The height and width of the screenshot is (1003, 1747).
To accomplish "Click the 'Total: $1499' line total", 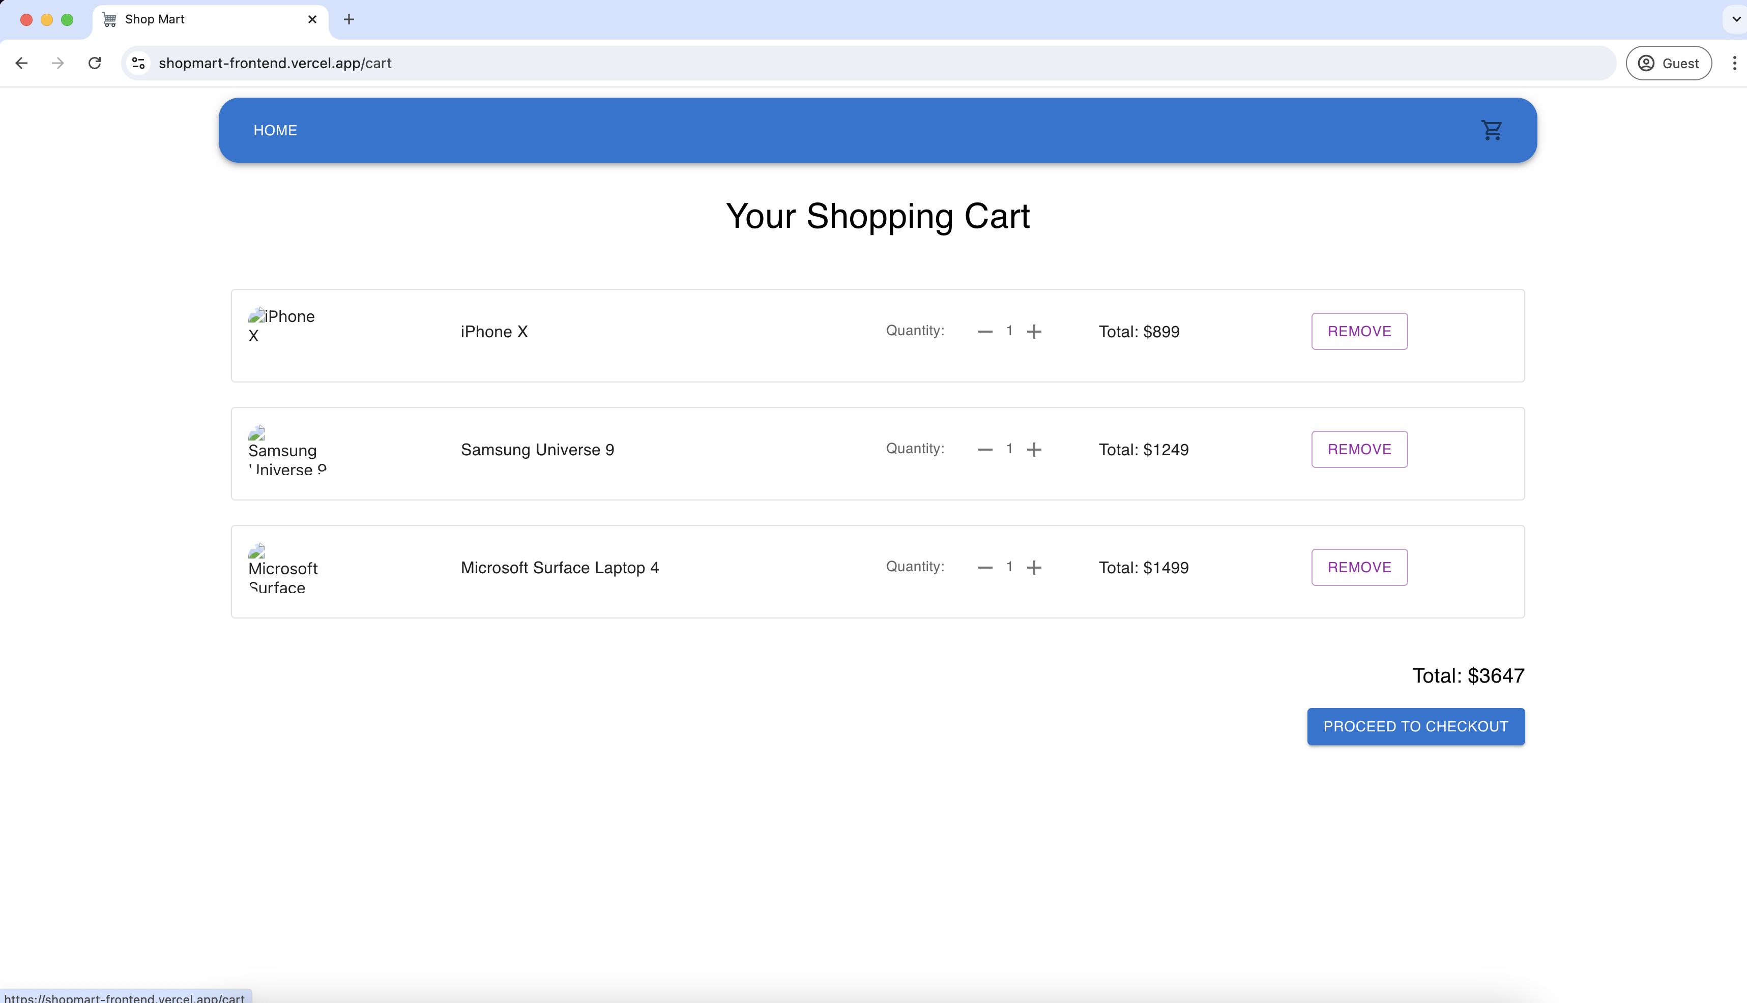I will [1144, 568].
